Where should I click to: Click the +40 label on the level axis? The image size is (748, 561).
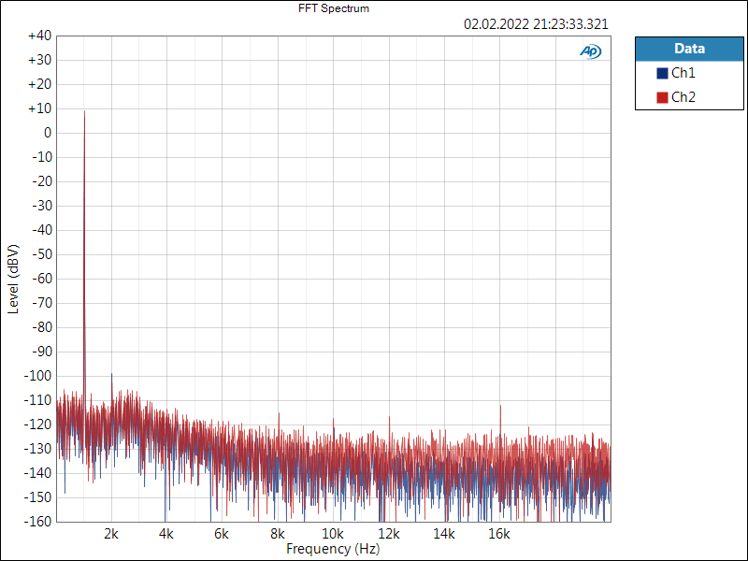point(39,36)
